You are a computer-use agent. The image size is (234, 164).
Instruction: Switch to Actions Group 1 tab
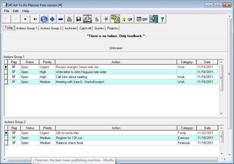tap(26, 28)
